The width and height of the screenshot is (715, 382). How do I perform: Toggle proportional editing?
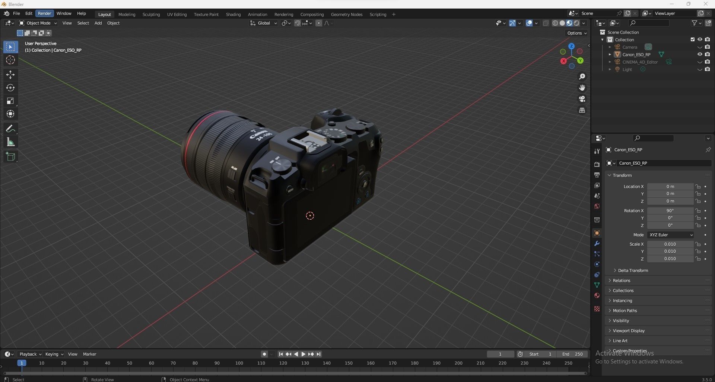[319, 23]
